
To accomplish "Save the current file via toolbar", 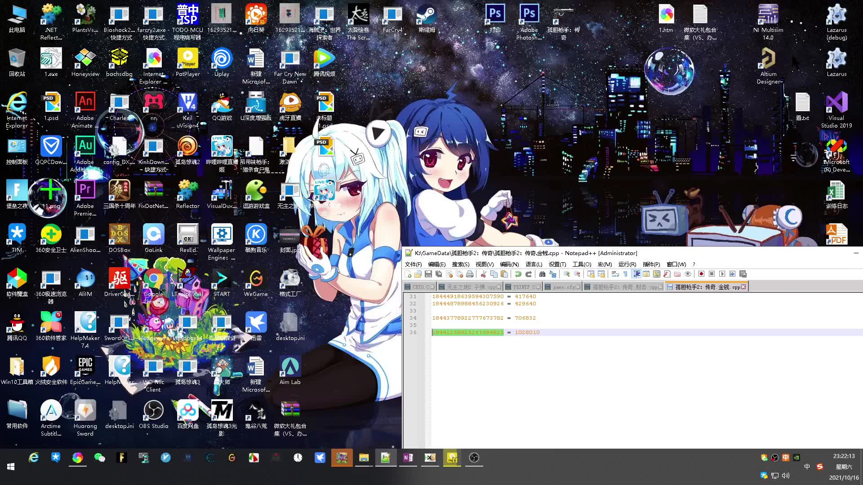I will point(428,274).
